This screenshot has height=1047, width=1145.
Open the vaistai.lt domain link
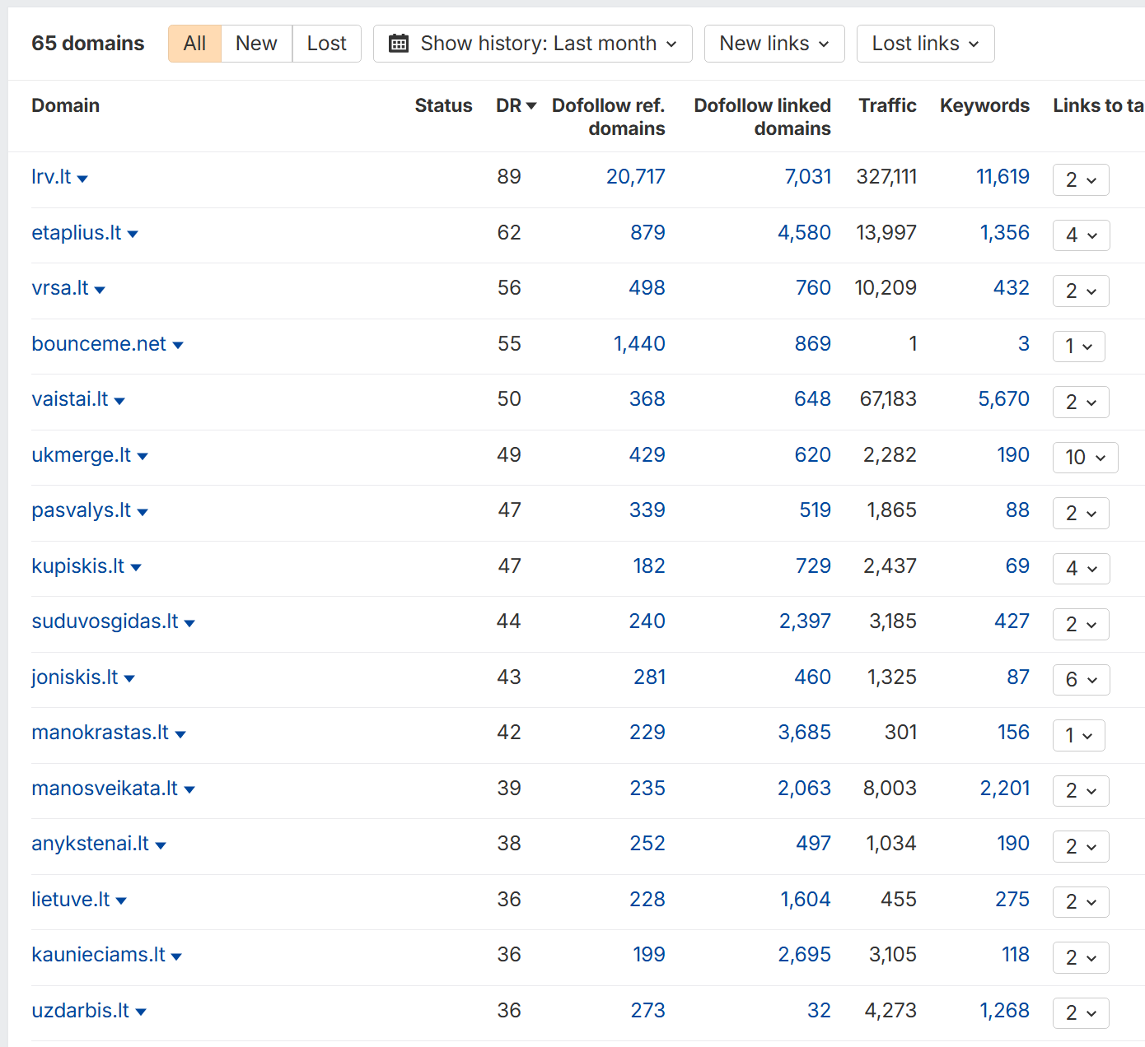(70, 399)
